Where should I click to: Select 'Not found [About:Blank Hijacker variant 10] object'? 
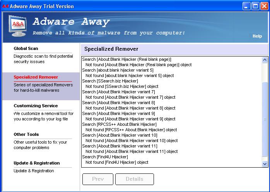point(132,141)
